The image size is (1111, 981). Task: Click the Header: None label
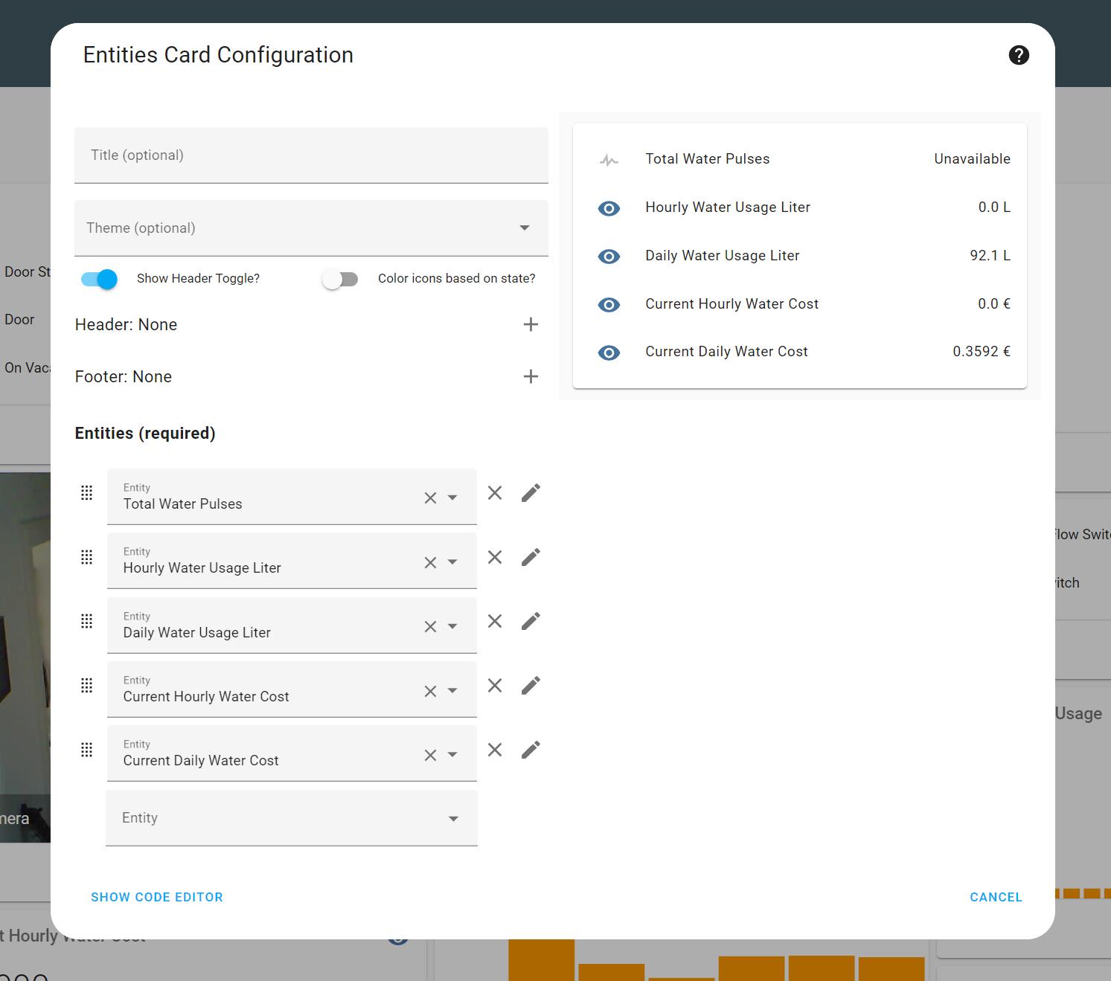point(127,325)
